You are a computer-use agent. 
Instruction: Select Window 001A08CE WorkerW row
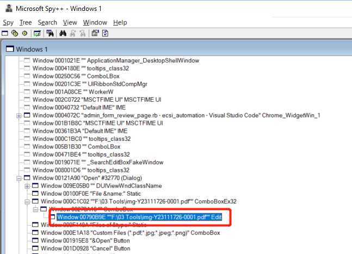(73, 92)
